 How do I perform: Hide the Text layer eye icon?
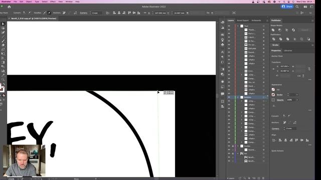pos(229,26)
